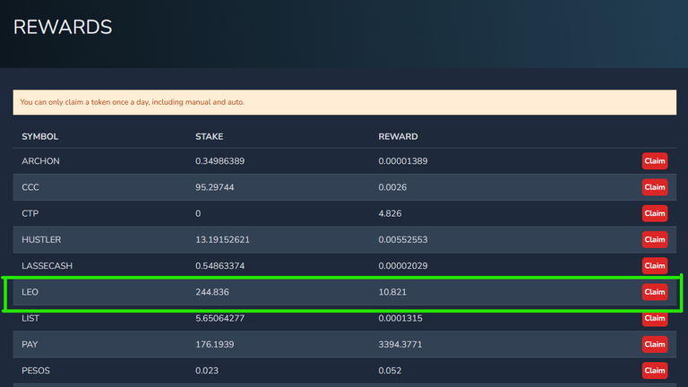The image size is (688, 387).
Task: Click LASSECASH reward value 0.00002029
Action: (403, 266)
